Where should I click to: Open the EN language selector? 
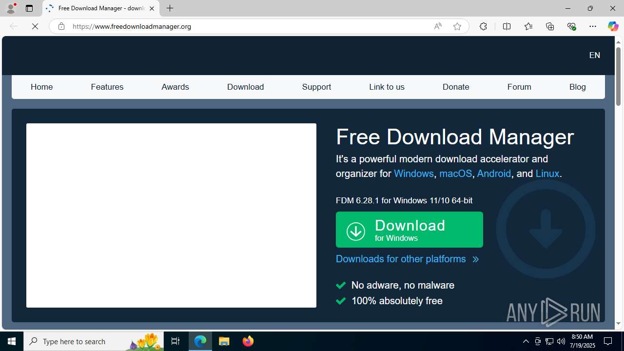(594, 55)
